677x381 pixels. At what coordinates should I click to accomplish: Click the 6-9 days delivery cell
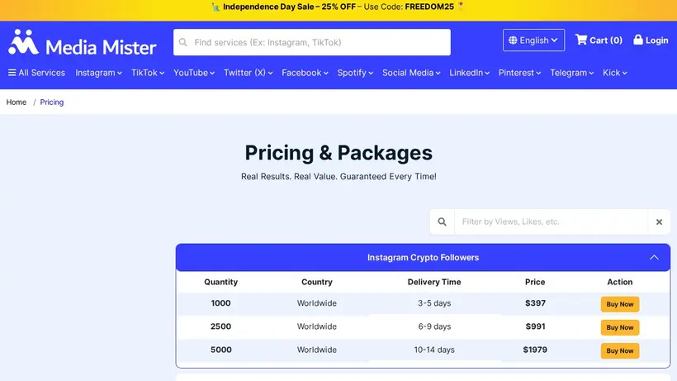pyautogui.click(x=434, y=326)
